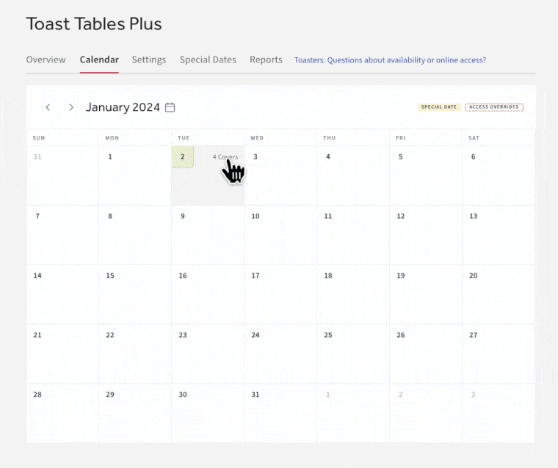Advance to next month with right chevron
This screenshot has width=558, height=468.
pyautogui.click(x=71, y=107)
